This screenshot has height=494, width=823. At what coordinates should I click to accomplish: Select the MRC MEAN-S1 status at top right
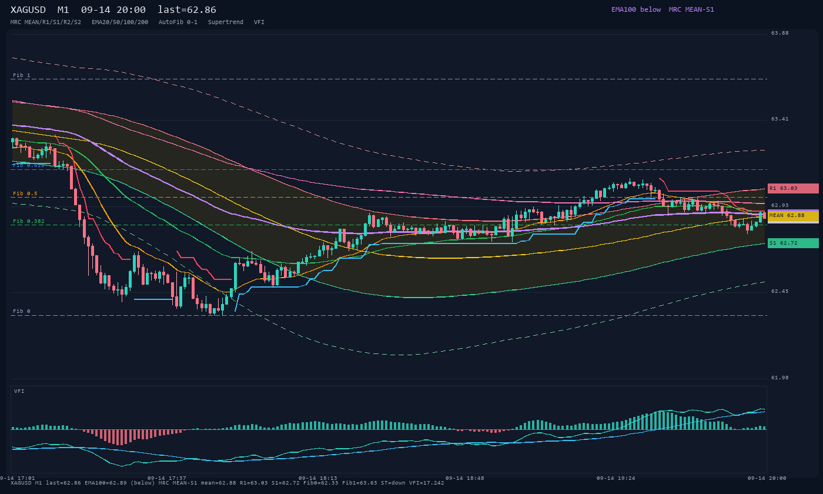691,9
